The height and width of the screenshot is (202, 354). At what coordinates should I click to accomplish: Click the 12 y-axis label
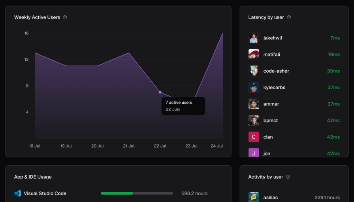tap(26, 59)
